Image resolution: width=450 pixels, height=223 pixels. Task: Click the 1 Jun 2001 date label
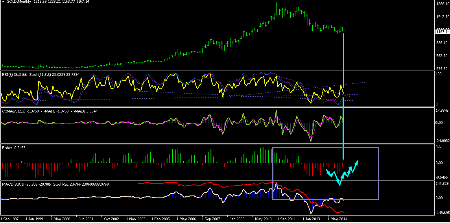pos(85,219)
